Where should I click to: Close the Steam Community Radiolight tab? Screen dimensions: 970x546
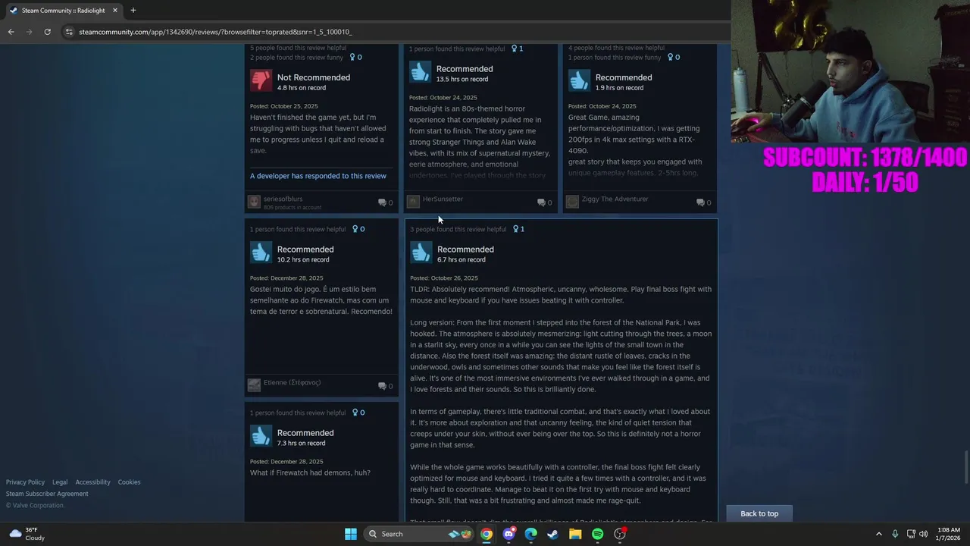115,11
